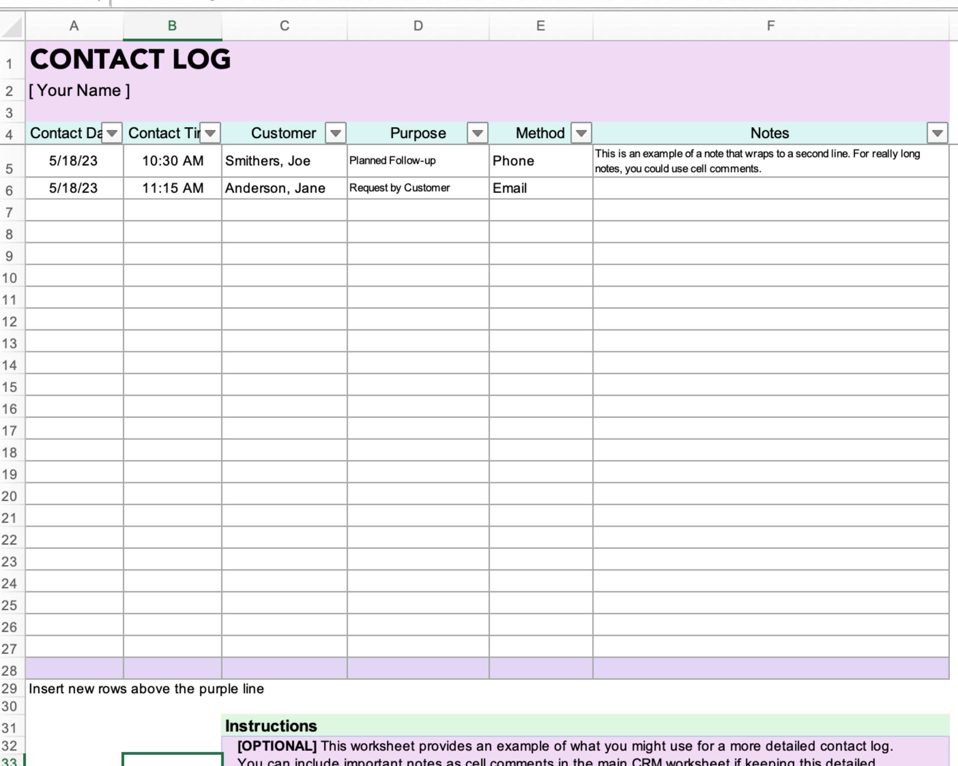Select column C header

click(285, 26)
